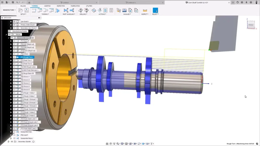Open the Tool Library icon under Manage
This screenshot has width=260, height=146.
click(118, 10)
